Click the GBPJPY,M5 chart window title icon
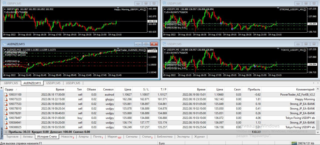The height and width of the screenshot is (145, 320). (5, 3)
